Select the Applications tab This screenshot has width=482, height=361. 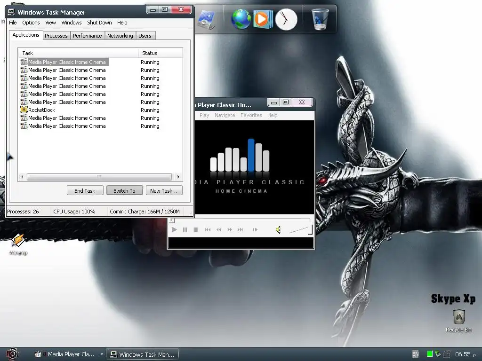coord(26,35)
